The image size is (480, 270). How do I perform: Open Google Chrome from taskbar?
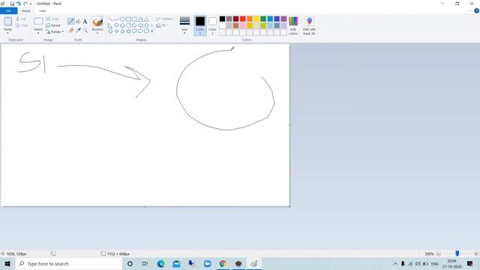[223, 263]
